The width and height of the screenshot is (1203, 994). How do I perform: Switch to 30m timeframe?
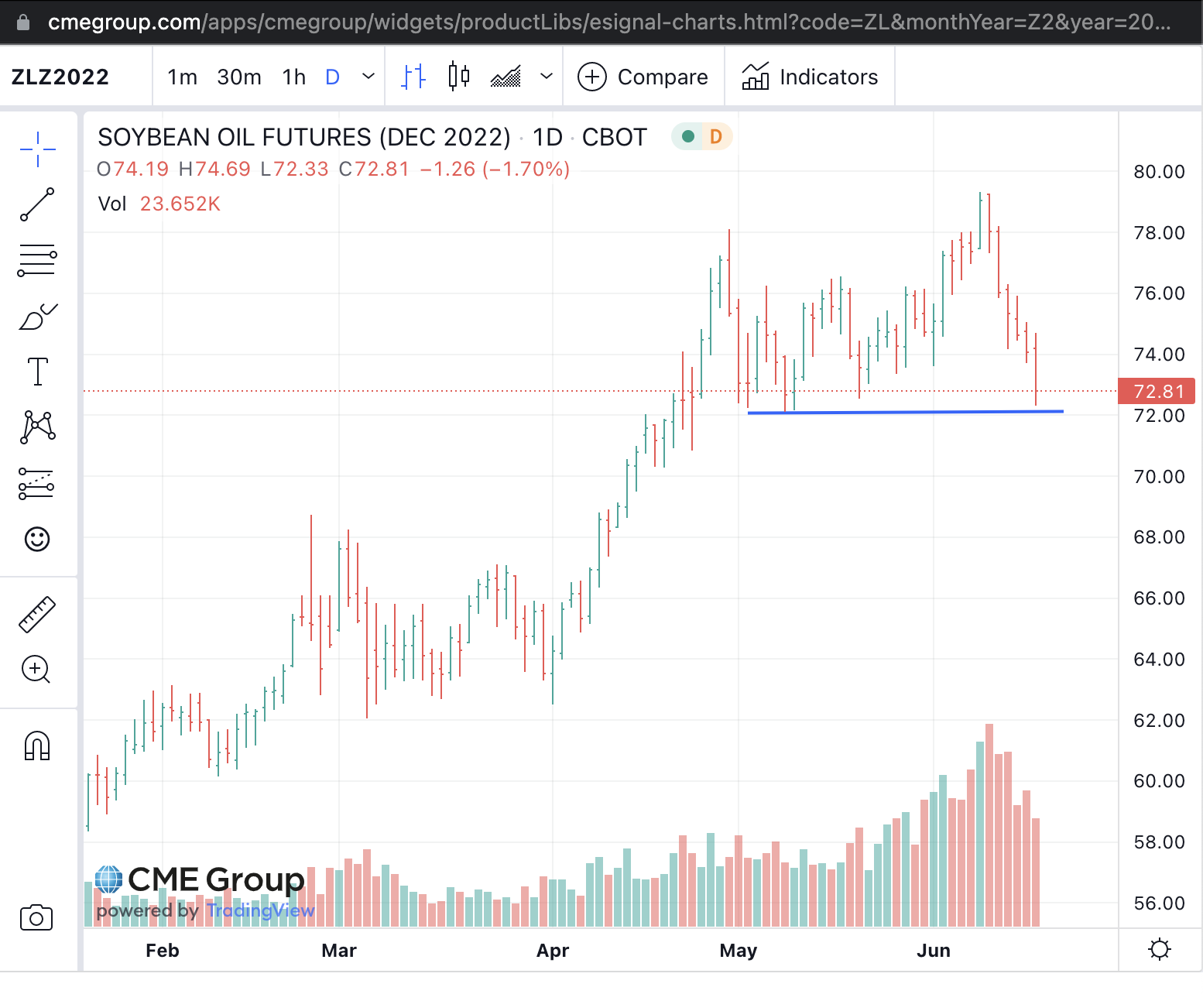(x=239, y=77)
